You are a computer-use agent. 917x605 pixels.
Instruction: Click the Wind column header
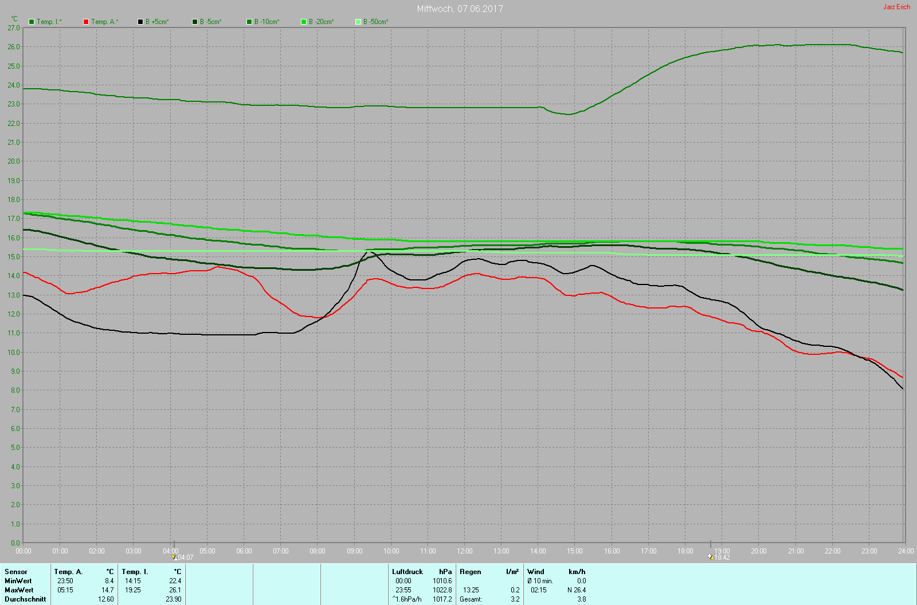coord(536,572)
